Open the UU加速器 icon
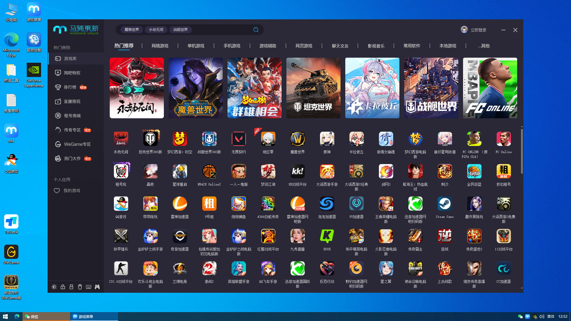 356,204
